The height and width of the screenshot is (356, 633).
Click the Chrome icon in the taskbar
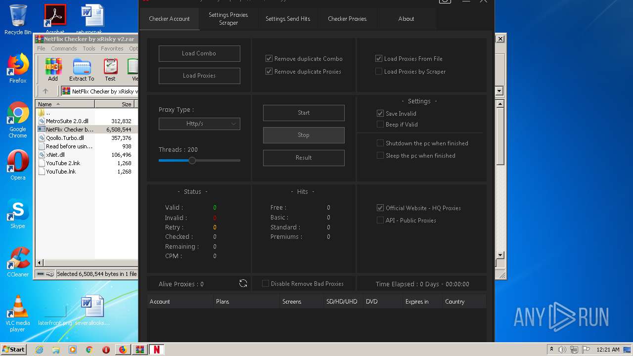tap(89, 350)
